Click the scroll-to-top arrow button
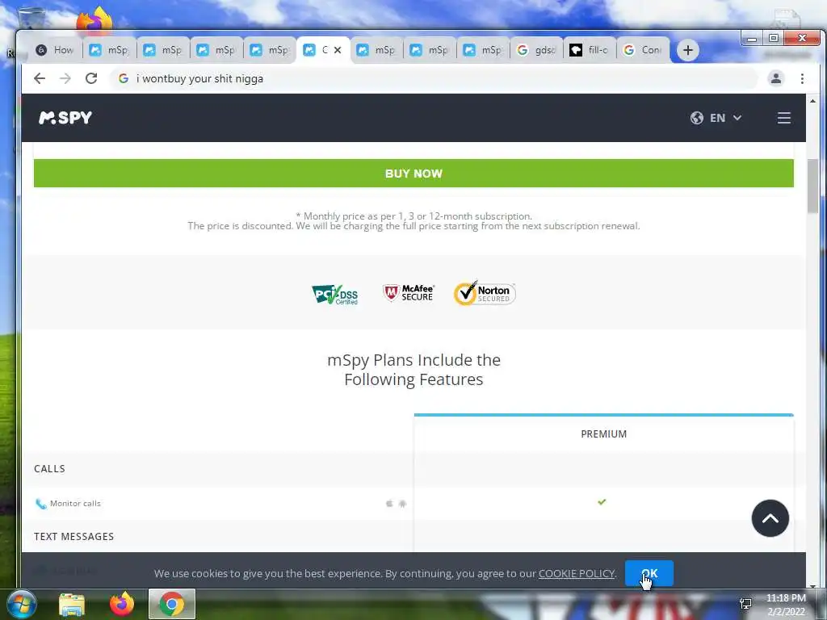The width and height of the screenshot is (827, 620). pos(770,518)
